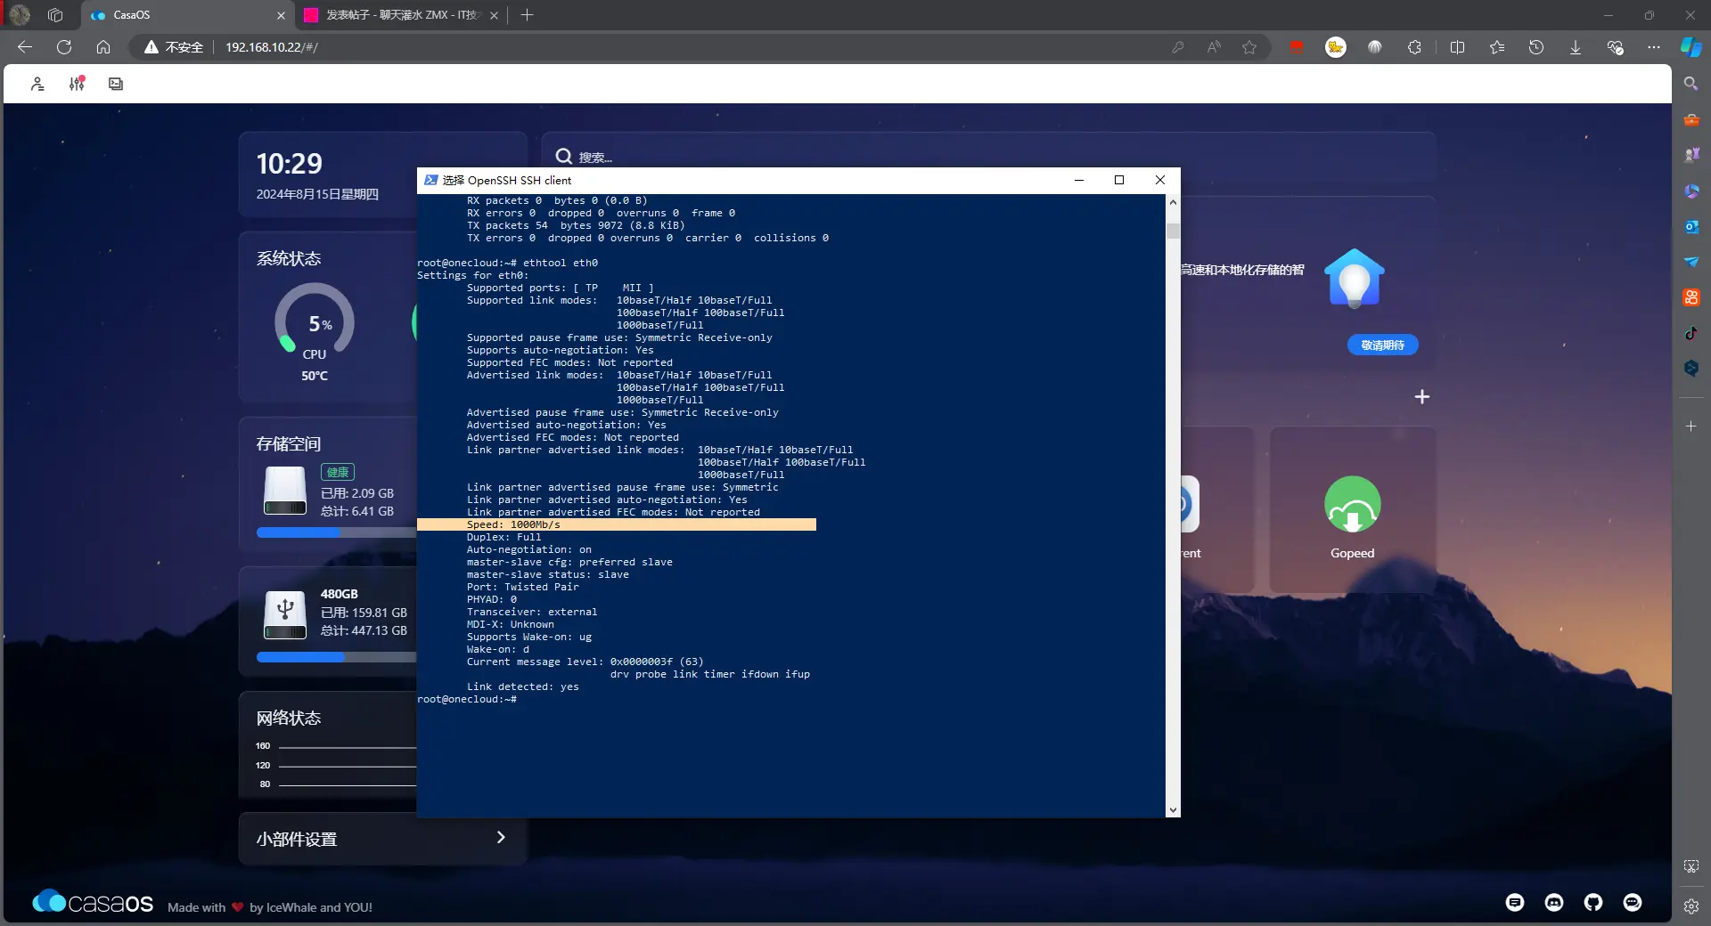Open browser extensions puzzle icon
Image resolution: width=1711 pixels, height=926 pixels.
[1414, 47]
